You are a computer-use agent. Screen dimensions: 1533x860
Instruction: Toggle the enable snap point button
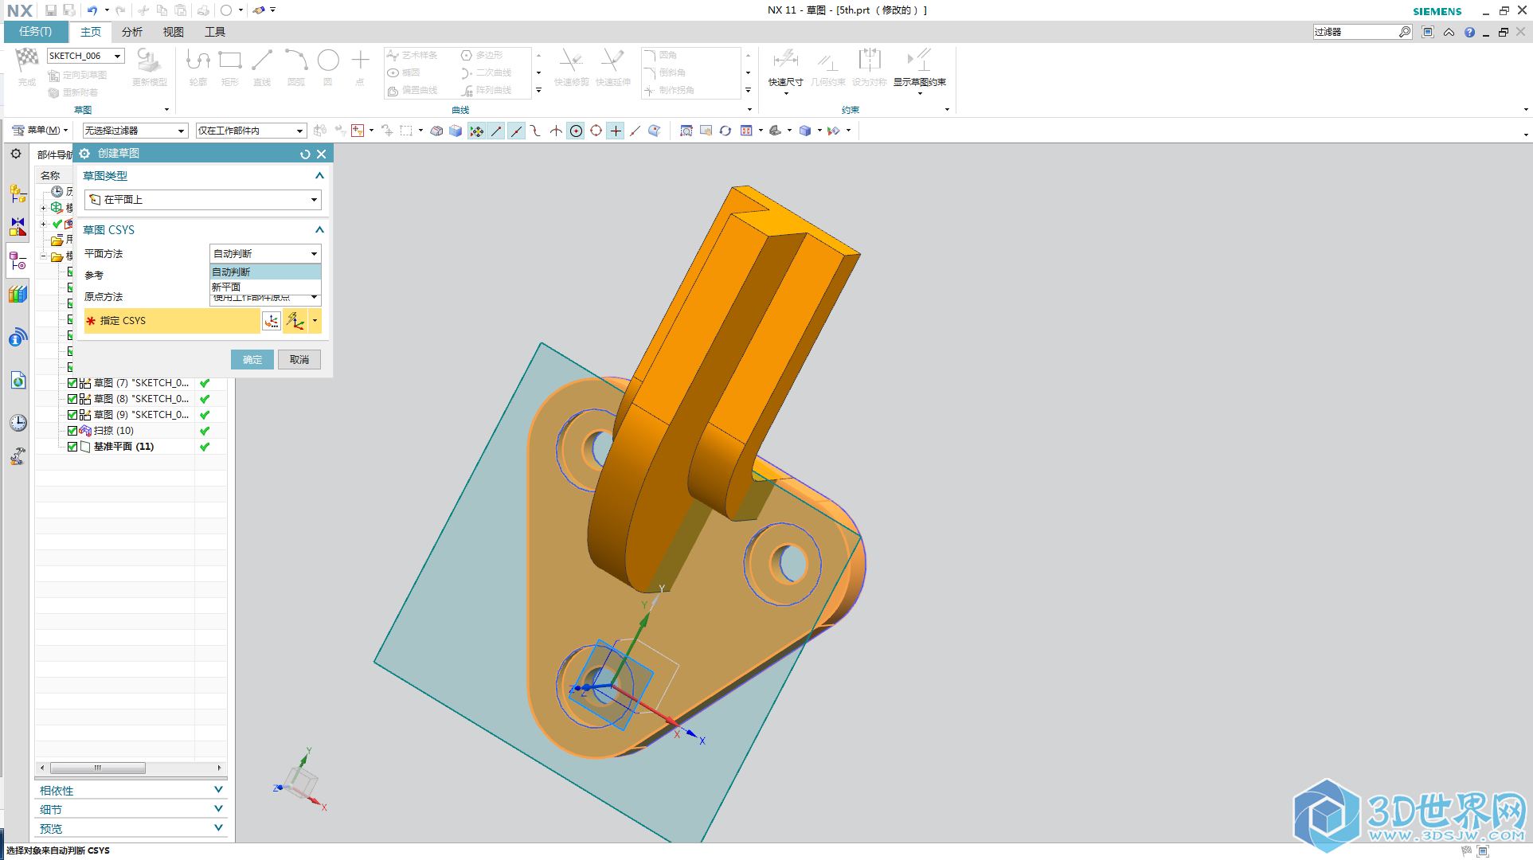pos(476,131)
